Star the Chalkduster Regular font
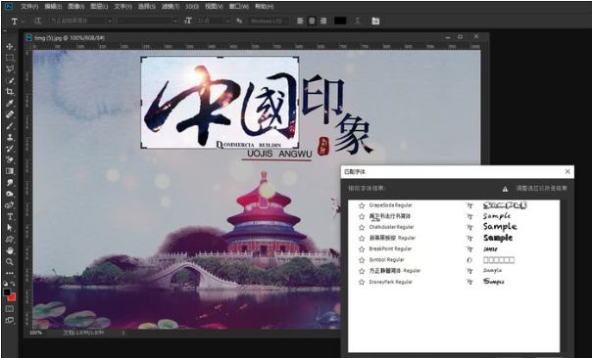 [x=362, y=227]
